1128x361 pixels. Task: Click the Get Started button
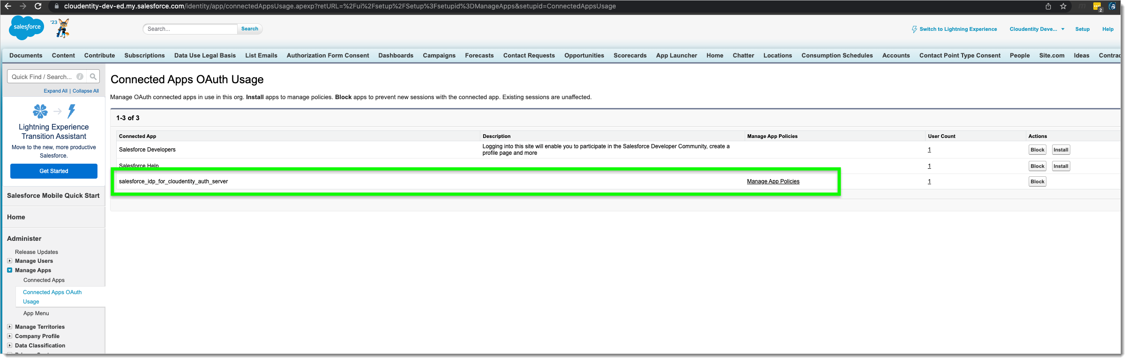[x=54, y=171]
